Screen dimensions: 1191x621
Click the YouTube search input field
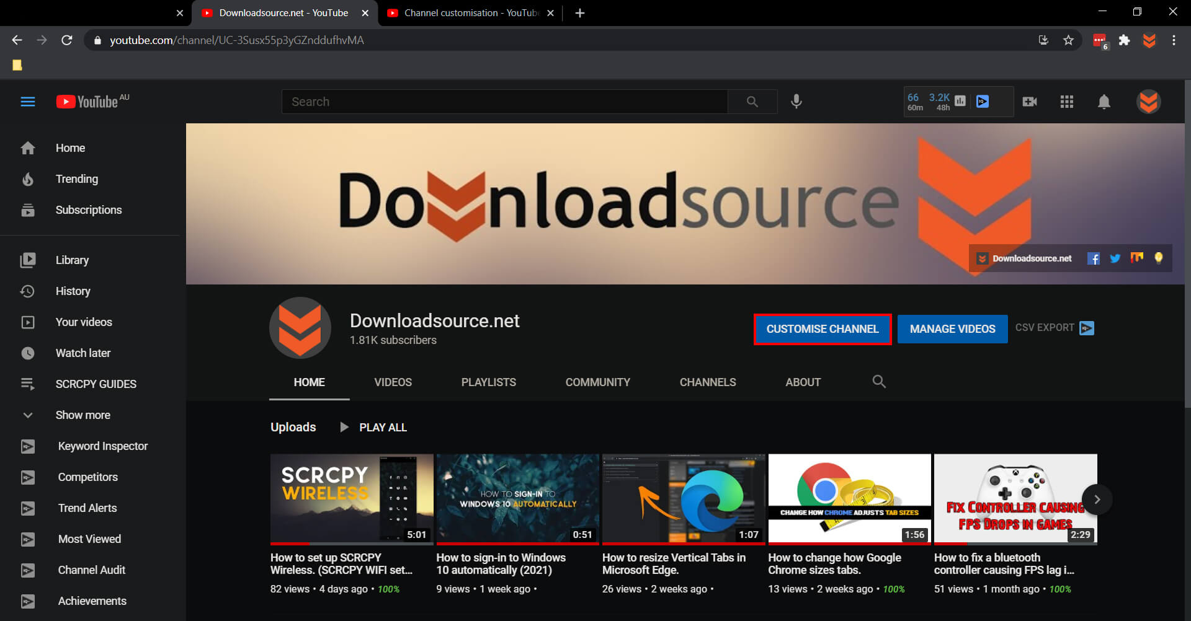coord(504,102)
